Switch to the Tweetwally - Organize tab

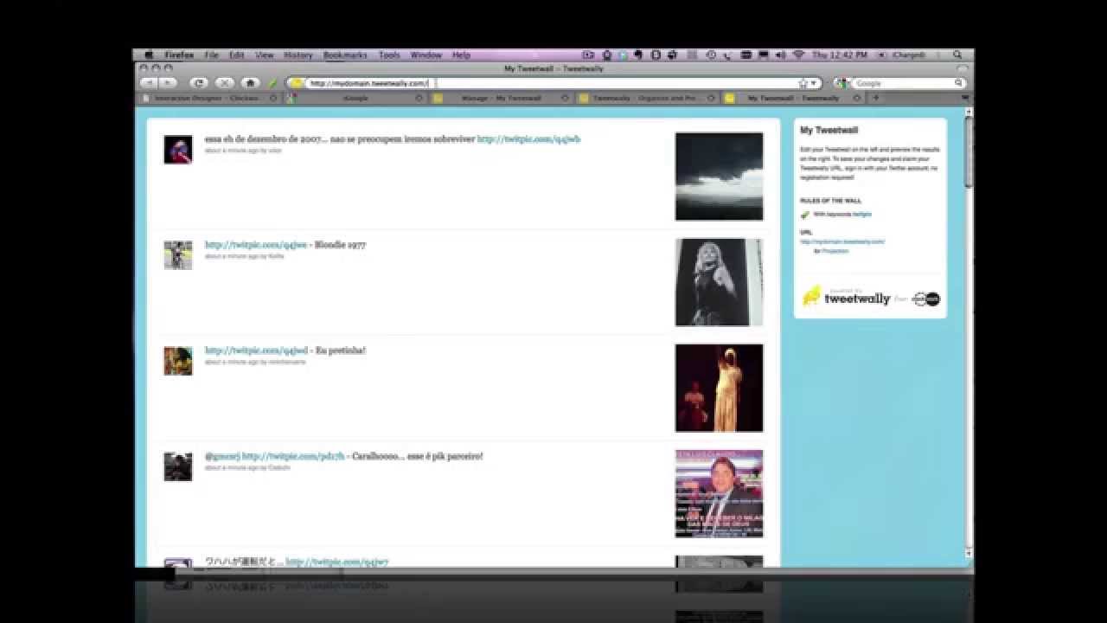(x=648, y=98)
